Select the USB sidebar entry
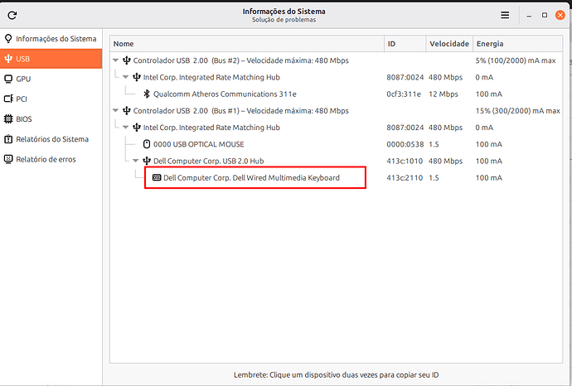The image size is (572, 386). click(x=51, y=58)
